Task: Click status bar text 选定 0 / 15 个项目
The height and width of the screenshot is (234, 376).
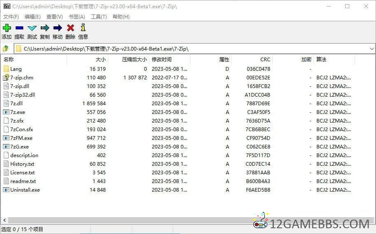Action: [x=22, y=229]
